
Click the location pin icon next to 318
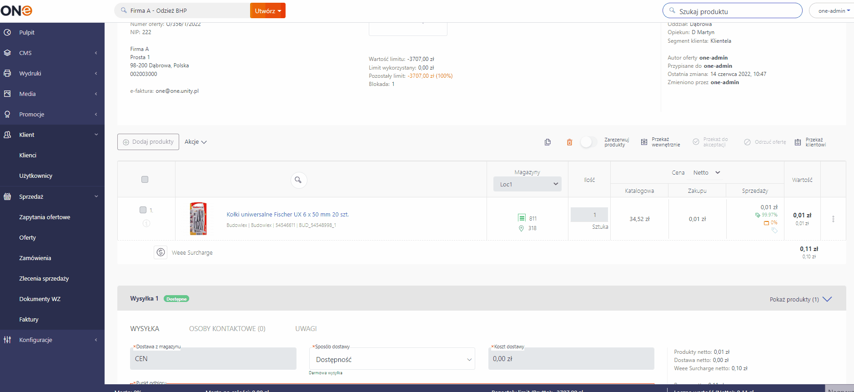click(521, 228)
